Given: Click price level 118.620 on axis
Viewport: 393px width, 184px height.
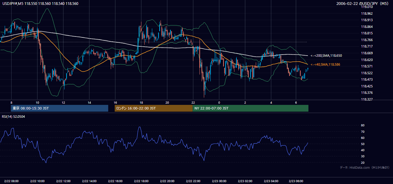Looking at the screenshot, I should point(367,60).
